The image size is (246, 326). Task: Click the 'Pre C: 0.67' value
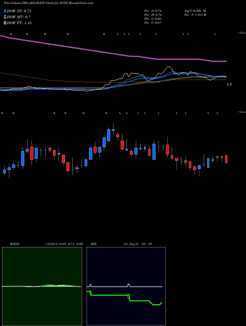[153, 23]
